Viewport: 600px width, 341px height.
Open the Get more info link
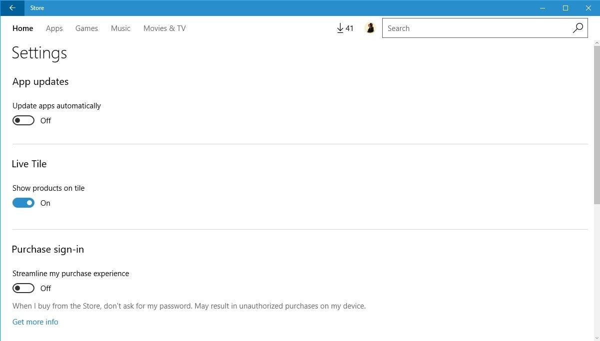(35, 322)
